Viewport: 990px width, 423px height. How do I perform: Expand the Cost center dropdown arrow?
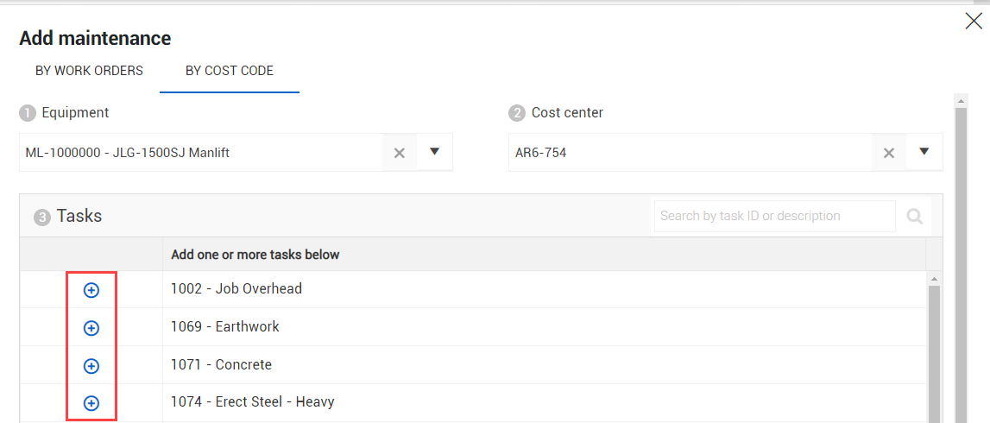[924, 152]
